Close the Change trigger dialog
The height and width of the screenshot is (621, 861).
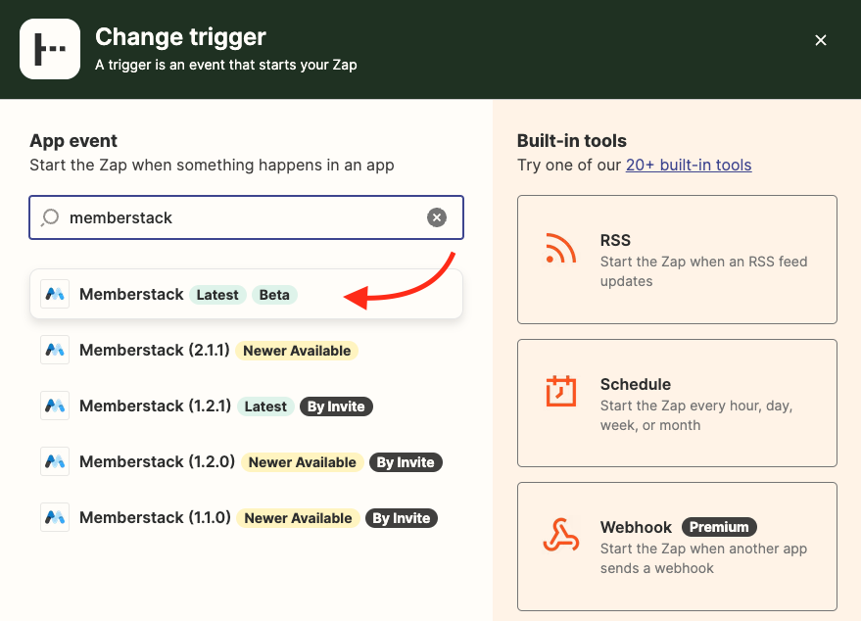coord(821,40)
